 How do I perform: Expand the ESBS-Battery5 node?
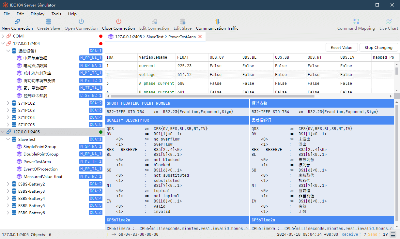coord(8,206)
